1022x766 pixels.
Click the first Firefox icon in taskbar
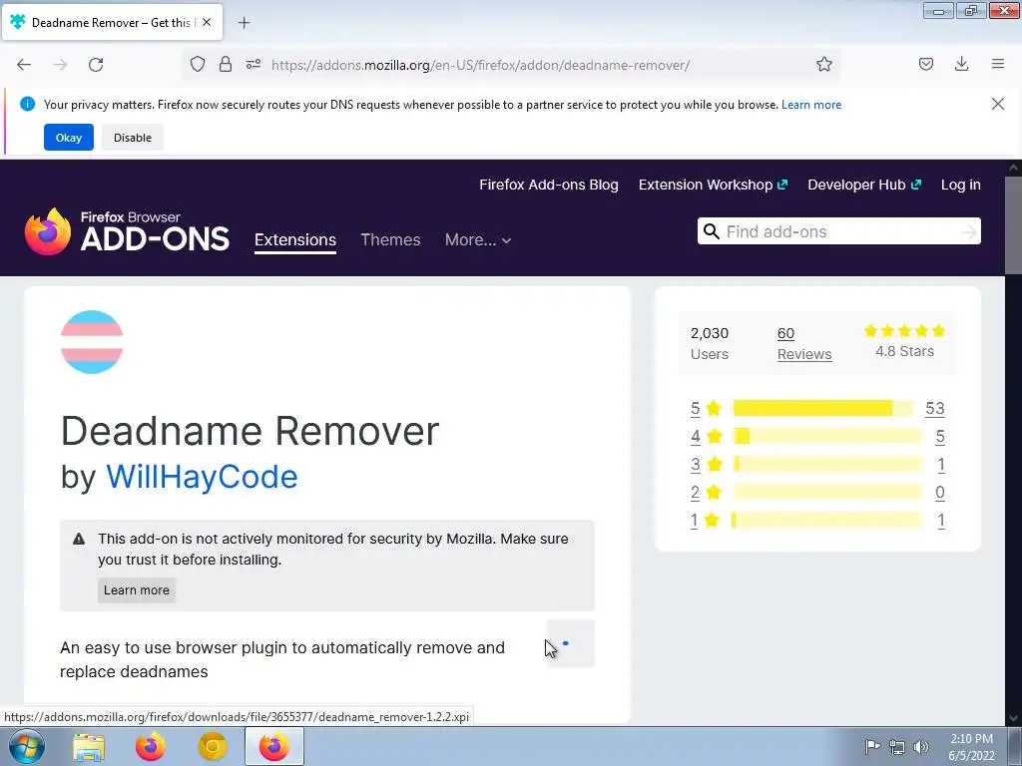[x=151, y=746]
